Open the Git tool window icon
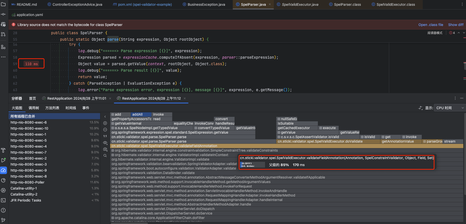Screen dimensions: 466x224 coord(3,220)
